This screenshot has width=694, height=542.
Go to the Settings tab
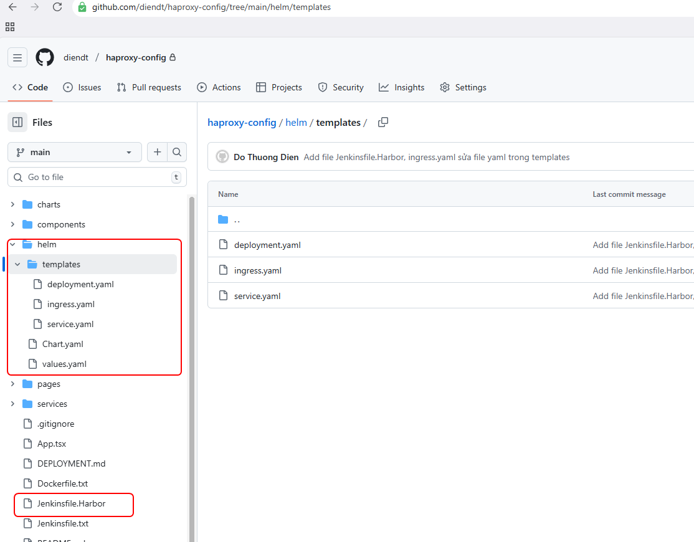click(x=463, y=87)
